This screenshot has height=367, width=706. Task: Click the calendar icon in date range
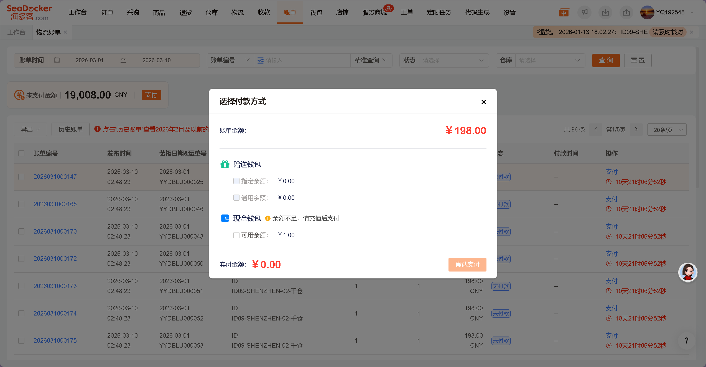point(57,60)
